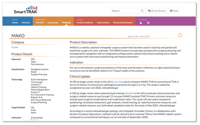200x125 pixels.
Task: Click 'Active Navigation' technology entry
Action: 39,80
